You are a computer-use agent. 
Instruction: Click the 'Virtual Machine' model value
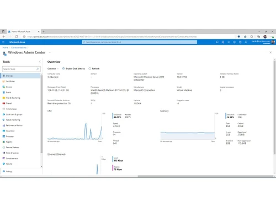pos(184,90)
